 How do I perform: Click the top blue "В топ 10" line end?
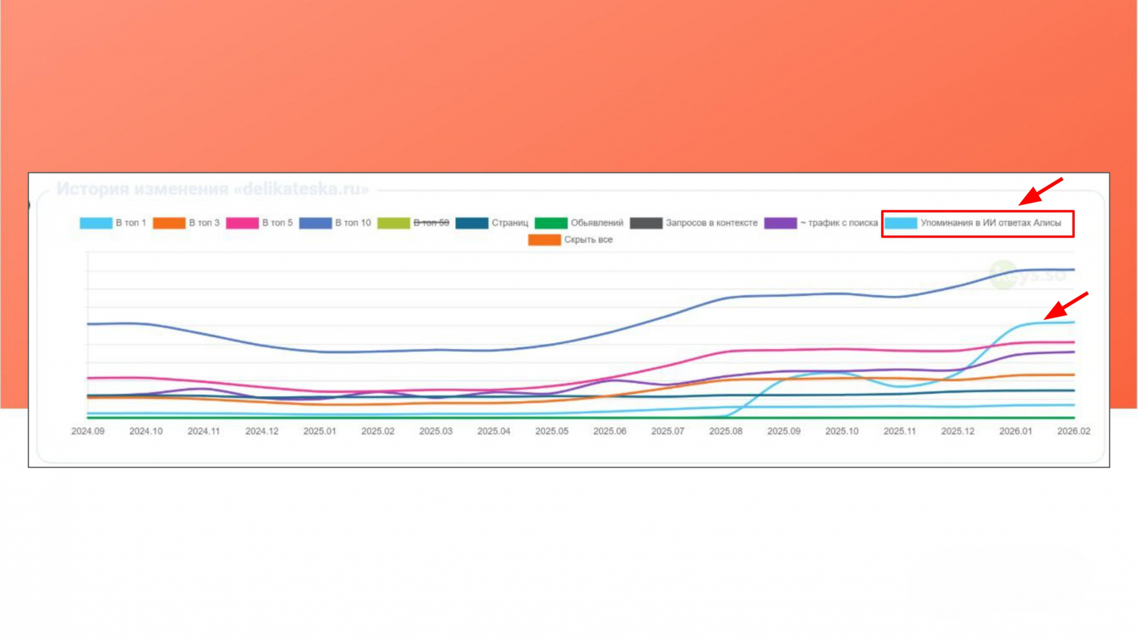pos(1073,270)
